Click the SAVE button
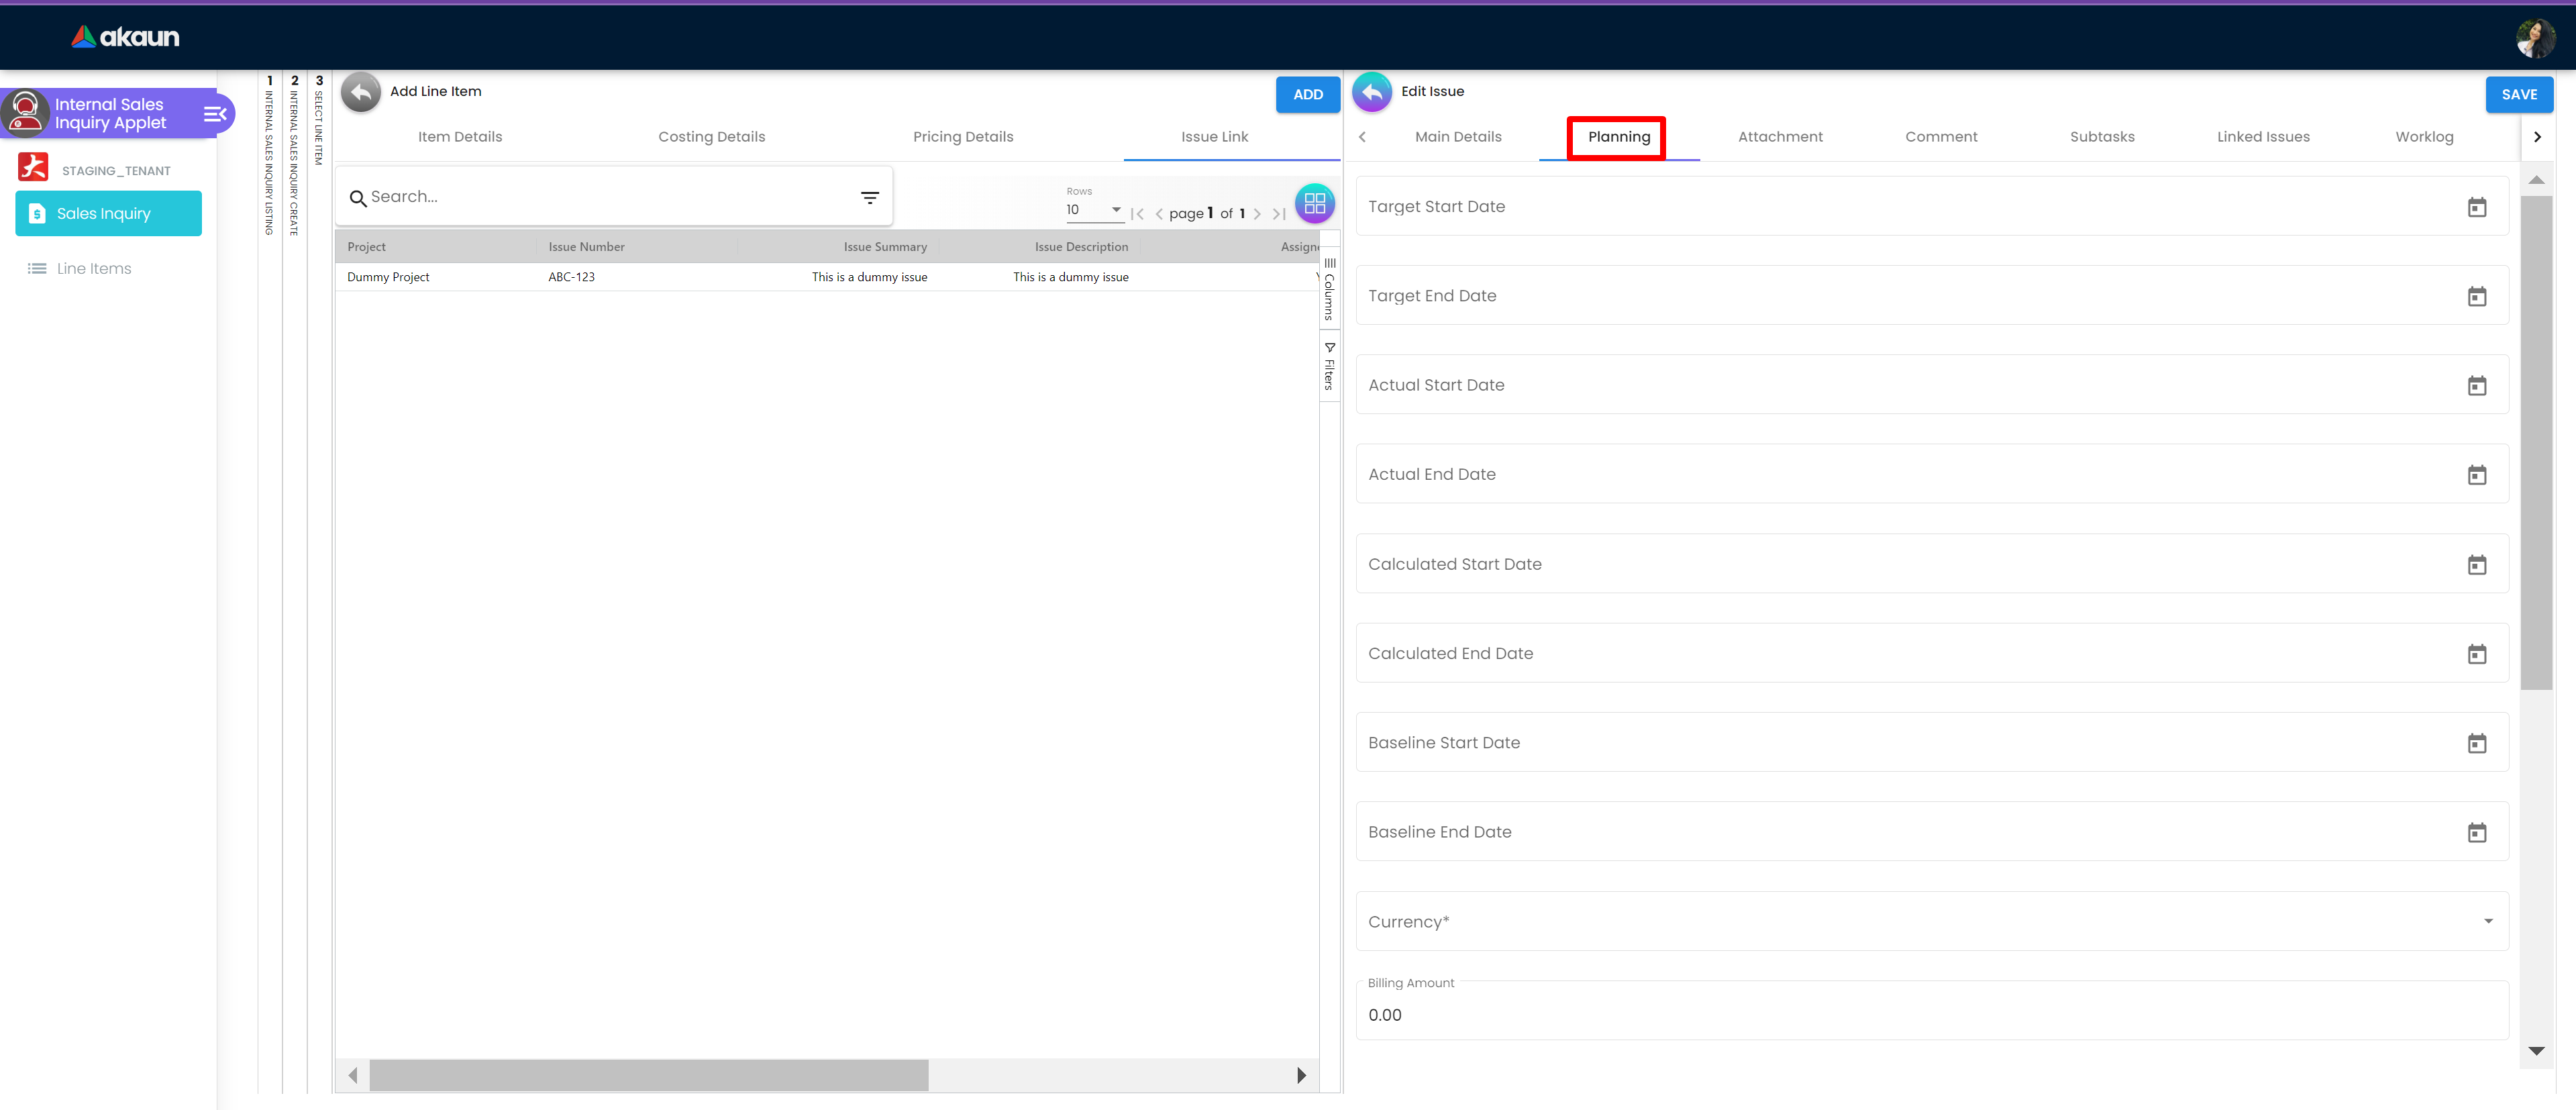The image size is (2576, 1110). (2518, 94)
